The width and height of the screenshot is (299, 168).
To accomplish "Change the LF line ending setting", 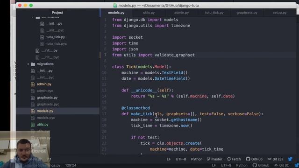I will pos(169,159).
